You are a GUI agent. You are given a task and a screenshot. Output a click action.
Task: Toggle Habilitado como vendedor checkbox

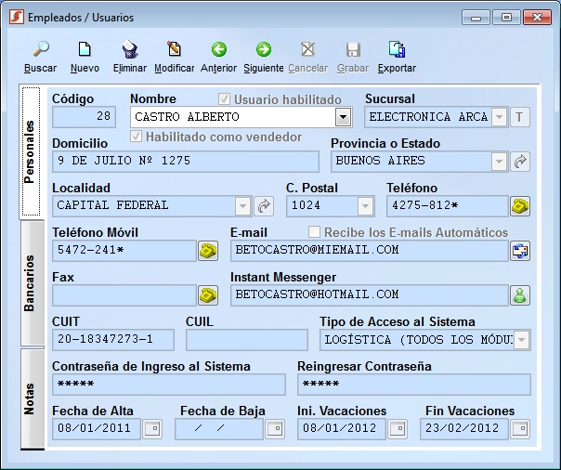click(137, 137)
